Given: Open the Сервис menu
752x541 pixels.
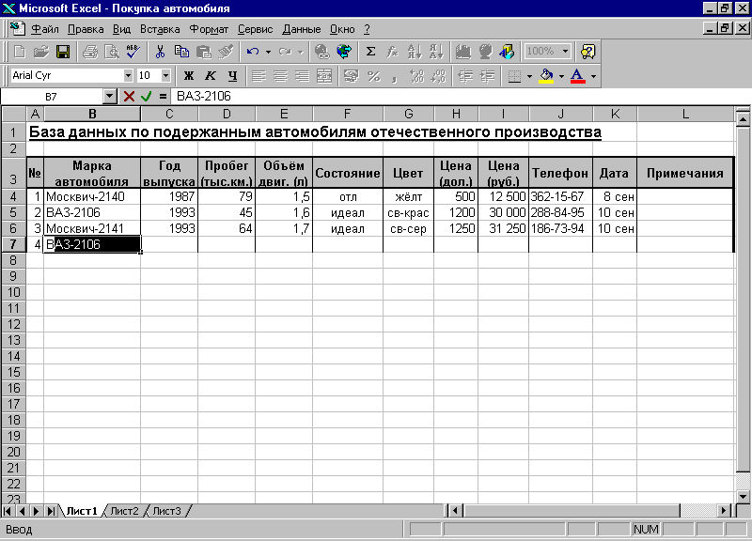Looking at the screenshot, I should tap(255, 29).
